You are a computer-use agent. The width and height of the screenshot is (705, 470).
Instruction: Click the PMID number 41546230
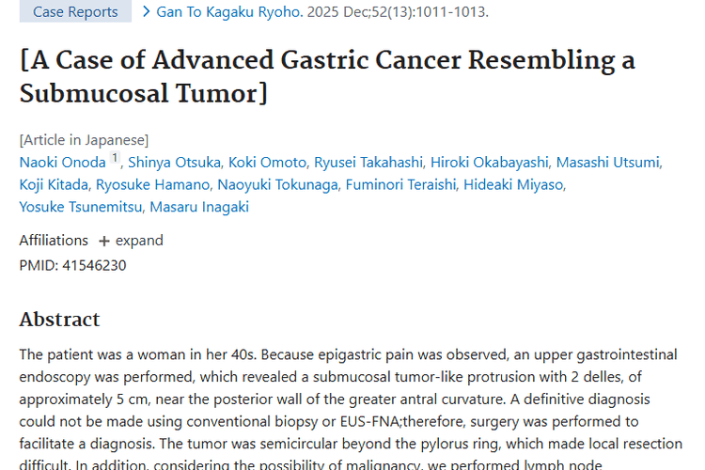pyautogui.click(x=94, y=265)
